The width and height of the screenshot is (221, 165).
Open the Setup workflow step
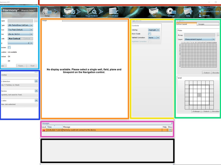pos(47,12)
